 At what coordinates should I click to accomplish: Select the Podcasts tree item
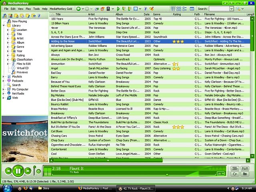18,81
